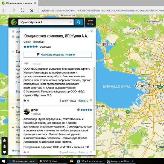Open flamp.ru link under ВЭД-сервис review
The image size is (164, 164).
click(x=83, y=101)
